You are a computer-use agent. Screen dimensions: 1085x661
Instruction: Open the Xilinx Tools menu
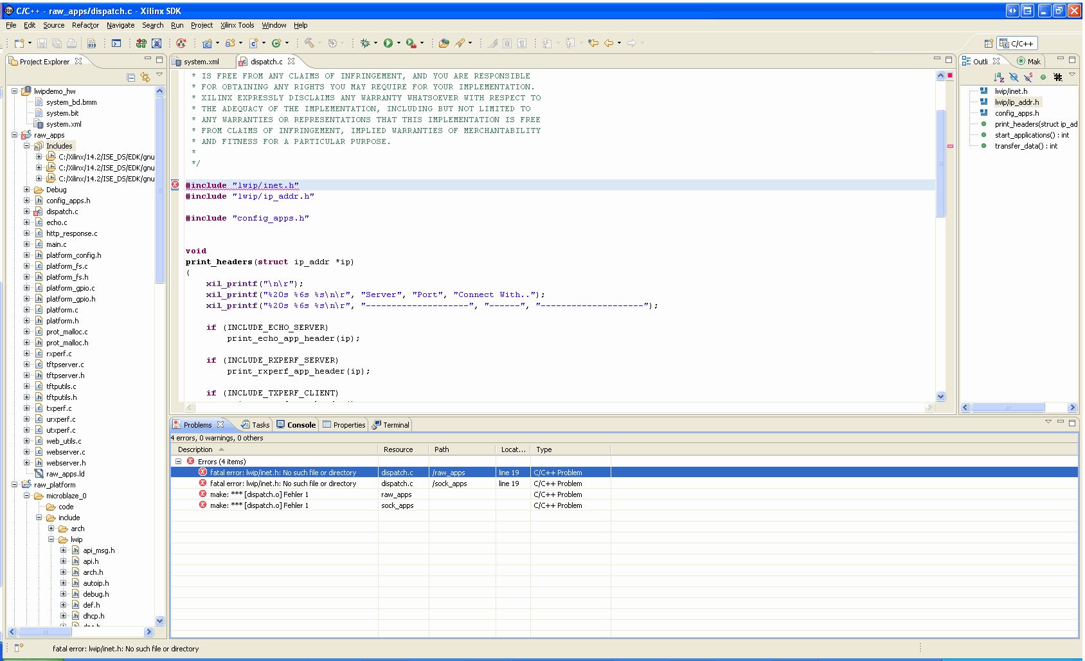237,25
